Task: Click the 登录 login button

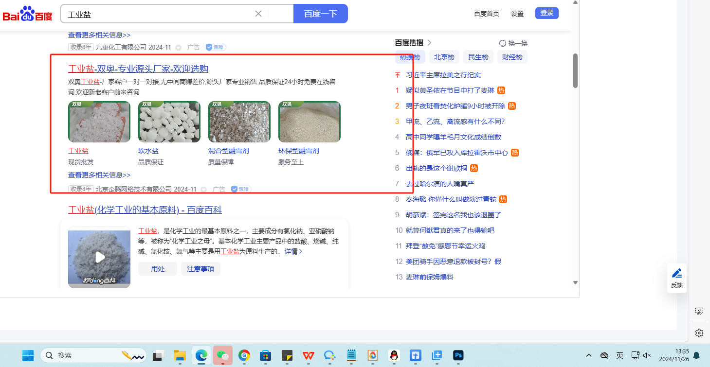Action: (546, 13)
